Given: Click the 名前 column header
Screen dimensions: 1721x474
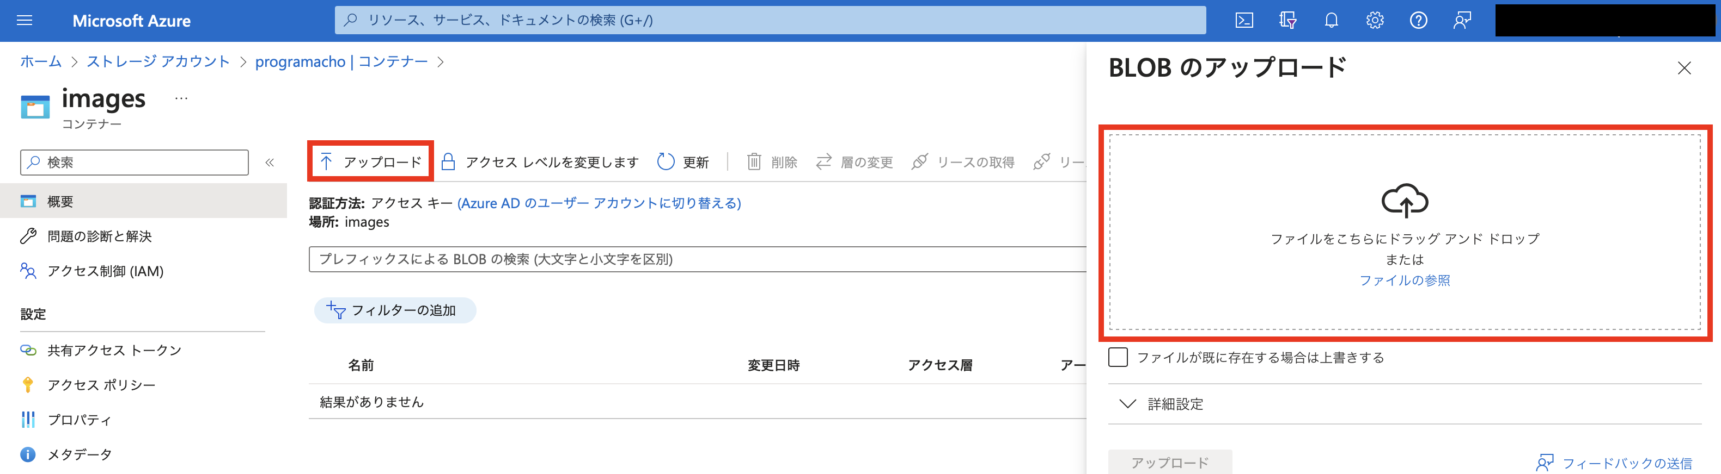Looking at the screenshot, I should [361, 365].
